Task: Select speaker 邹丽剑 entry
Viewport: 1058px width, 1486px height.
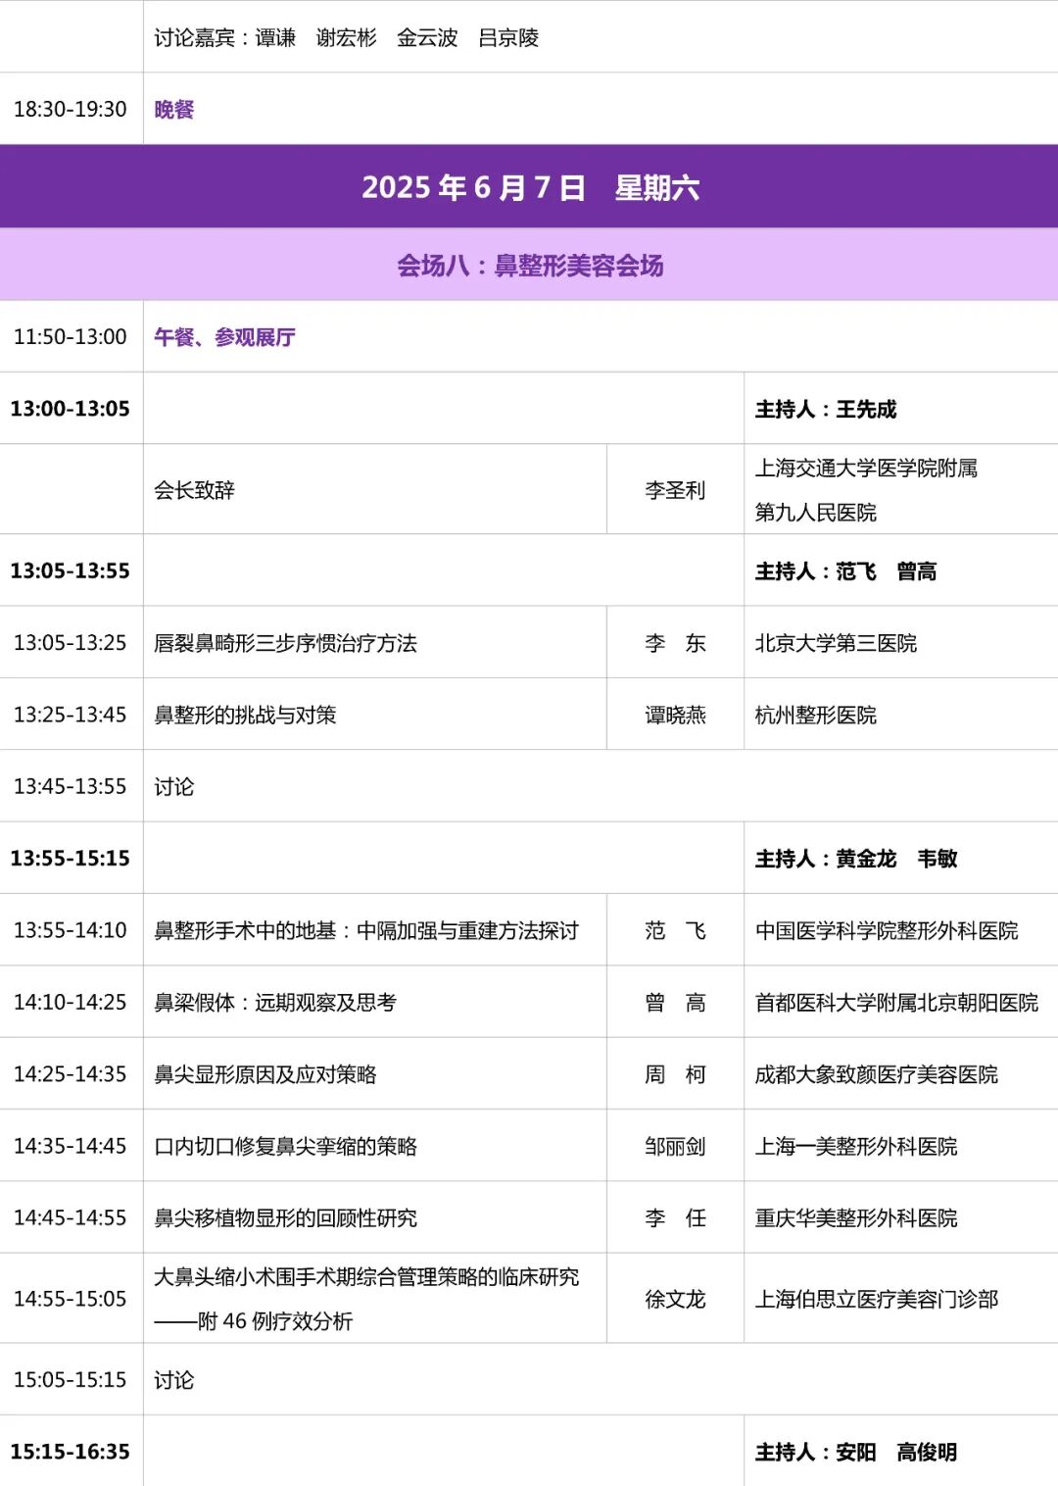Action: point(676,1146)
